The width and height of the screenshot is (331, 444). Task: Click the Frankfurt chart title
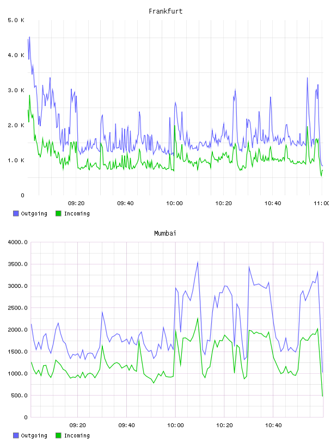click(x=165, y=11)
